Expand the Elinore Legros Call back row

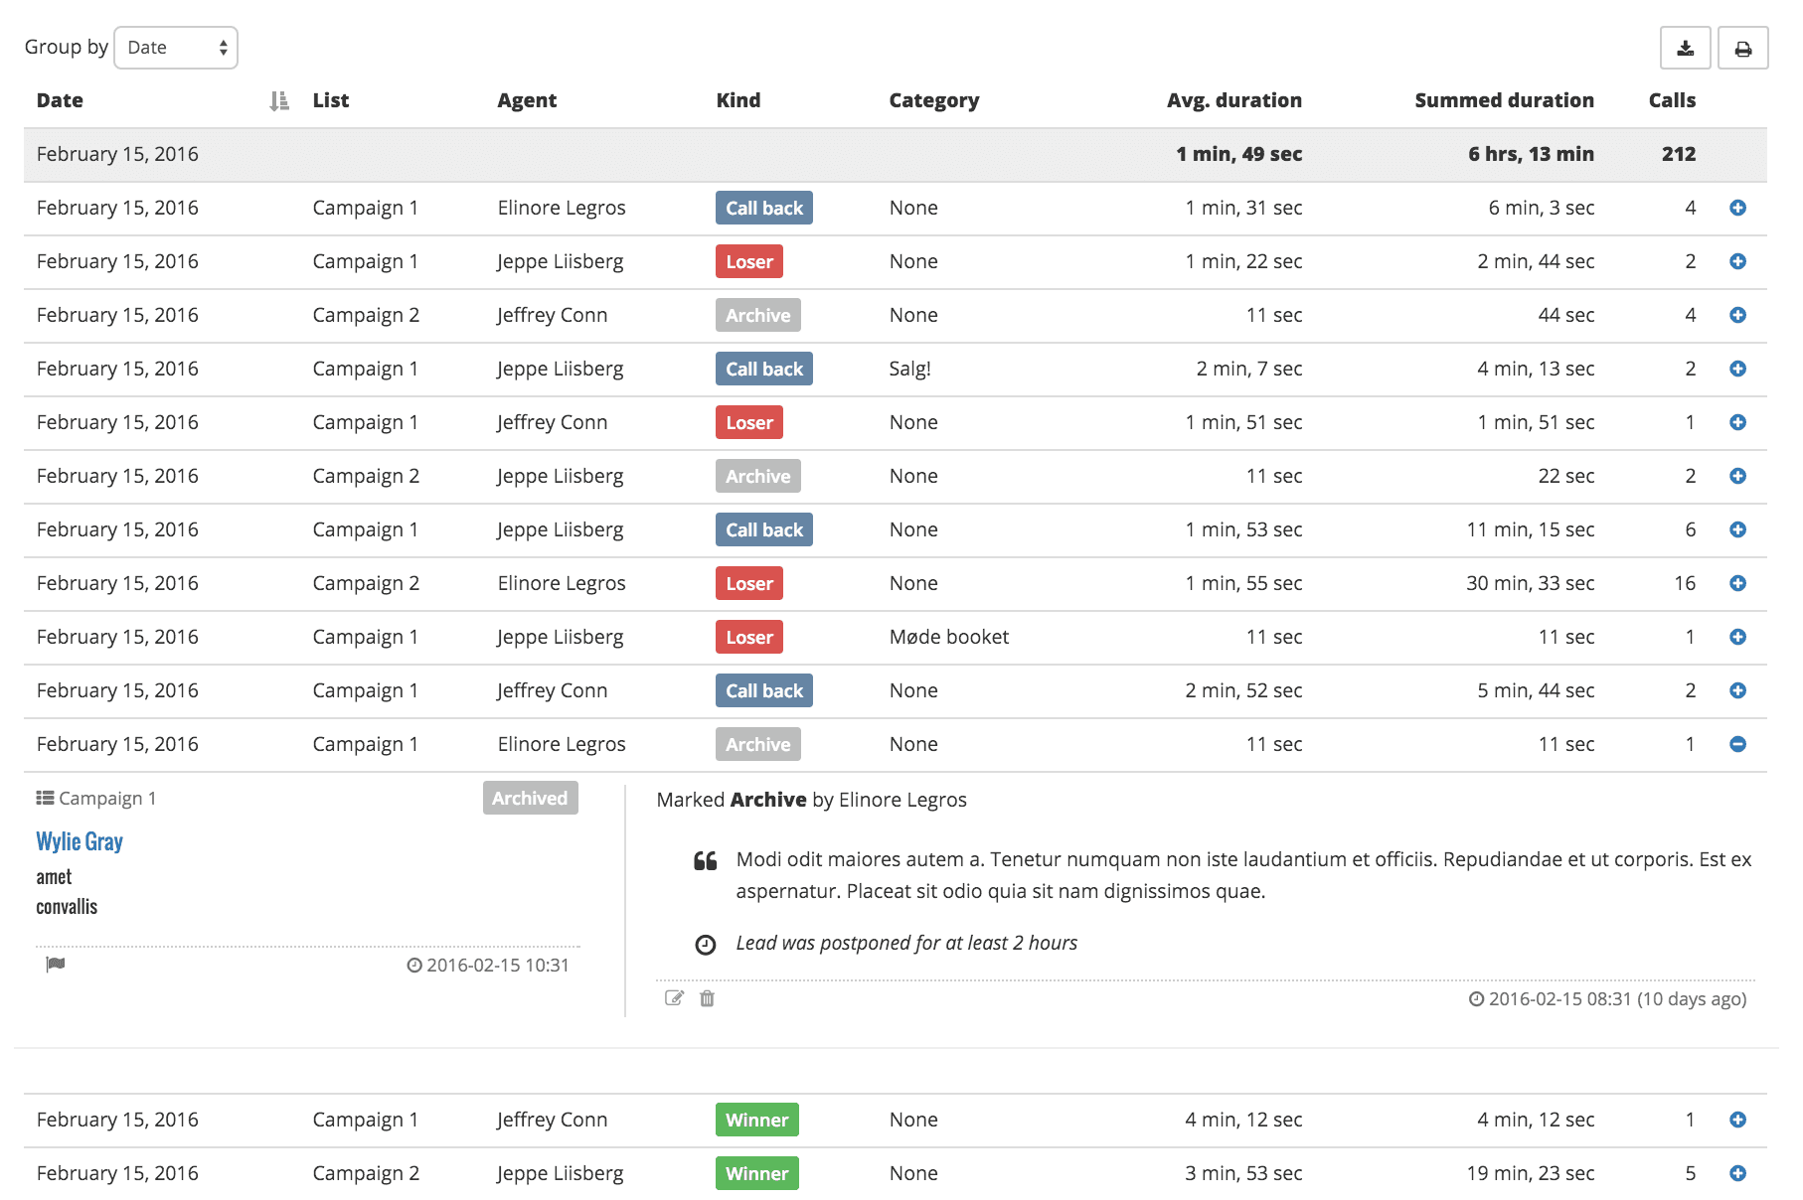click(x=1737, y=208)
